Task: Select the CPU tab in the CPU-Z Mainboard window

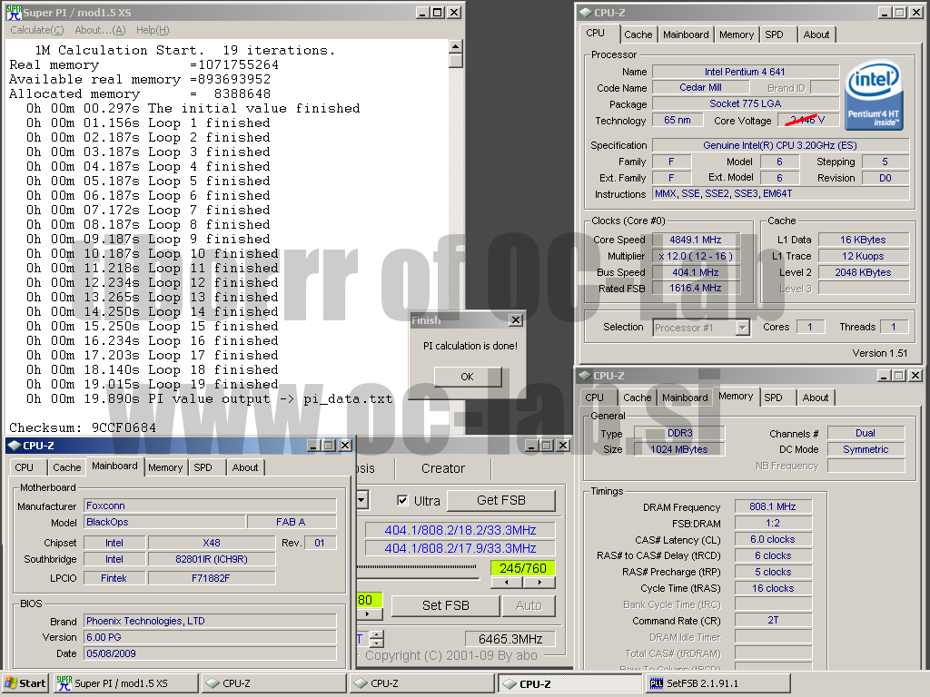Action: tap(24, 467)
